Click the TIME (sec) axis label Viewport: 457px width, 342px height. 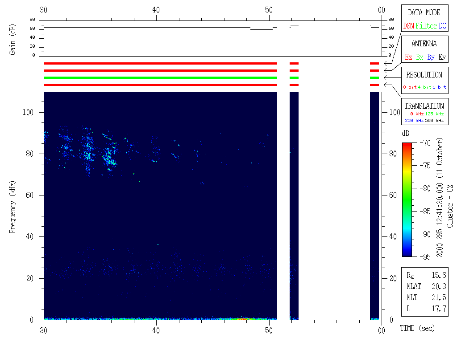(417, 329)
